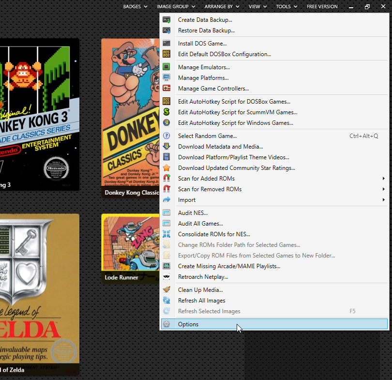Select Manage Platforms menu entry

click(274, 78)
